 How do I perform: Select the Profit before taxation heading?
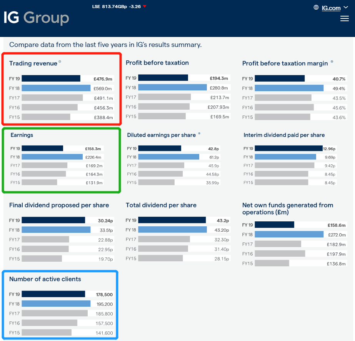157,63
